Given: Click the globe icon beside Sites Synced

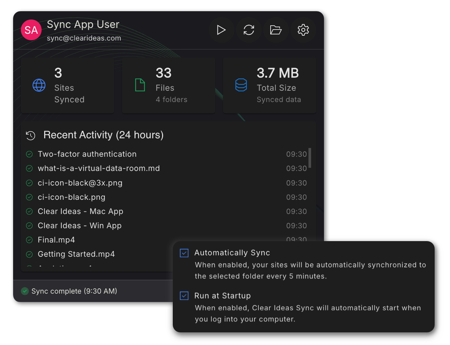Looking at the screenshot, I should click(39, 85).
